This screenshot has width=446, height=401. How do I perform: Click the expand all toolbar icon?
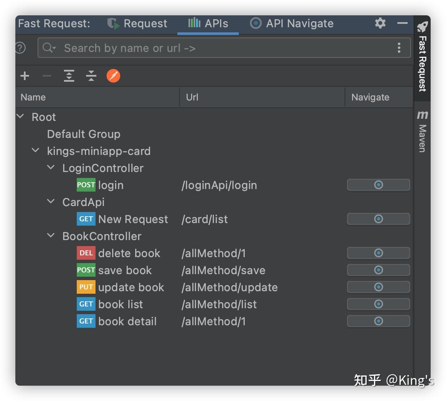point(69,76)
